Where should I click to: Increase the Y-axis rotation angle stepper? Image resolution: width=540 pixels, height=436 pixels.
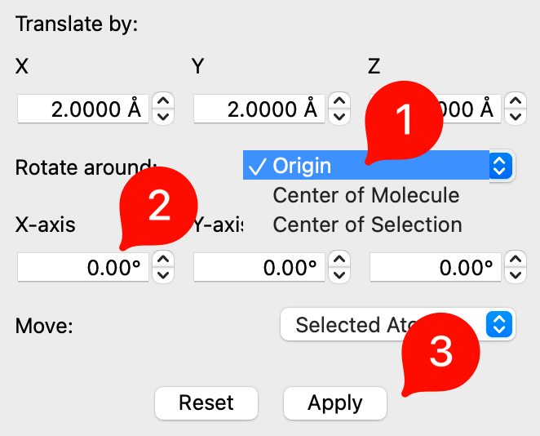pos(339,260)
